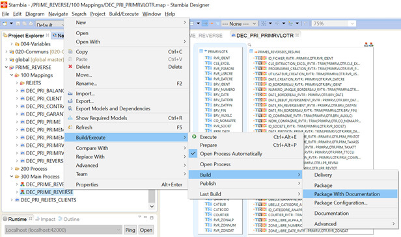This screenshot has width=401, height=237.
Task: Click the Show Required Models icon
Action: click(70, 118)
